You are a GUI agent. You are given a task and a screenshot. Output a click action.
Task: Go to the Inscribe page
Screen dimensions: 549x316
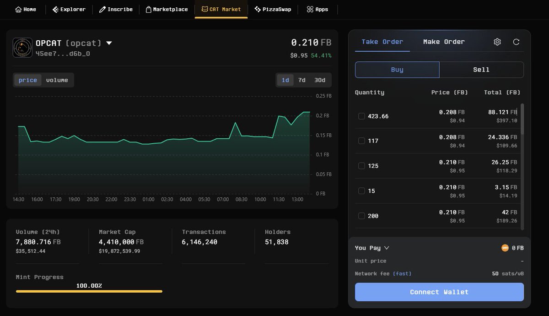(x=116, y=9)
